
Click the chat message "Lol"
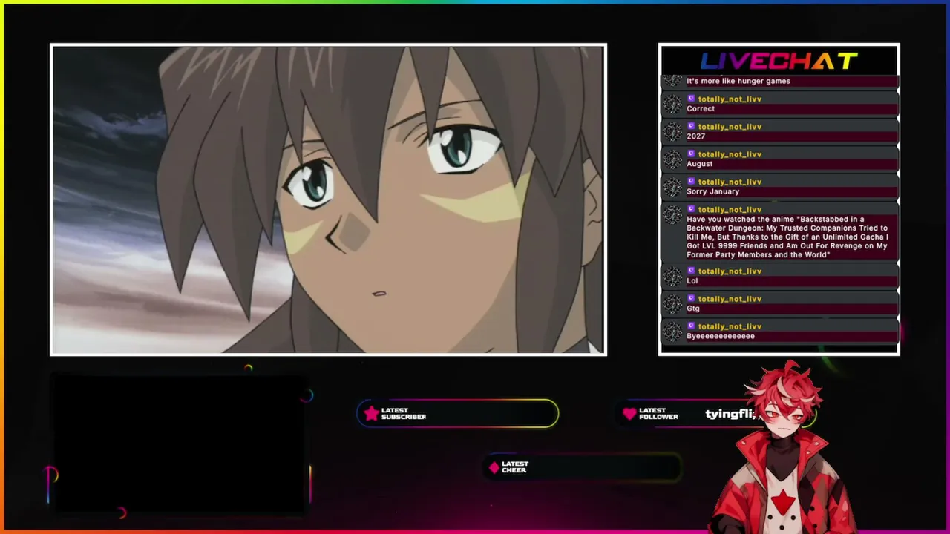click(x=692, y=280)
